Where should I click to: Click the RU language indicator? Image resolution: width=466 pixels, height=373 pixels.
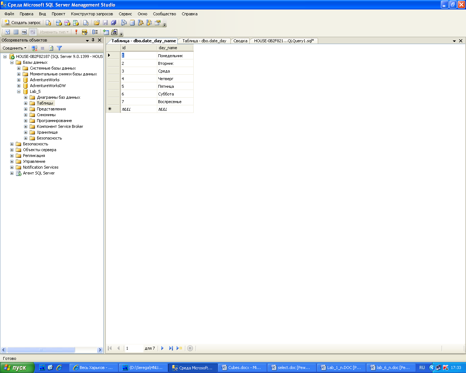tap(422, 368)
